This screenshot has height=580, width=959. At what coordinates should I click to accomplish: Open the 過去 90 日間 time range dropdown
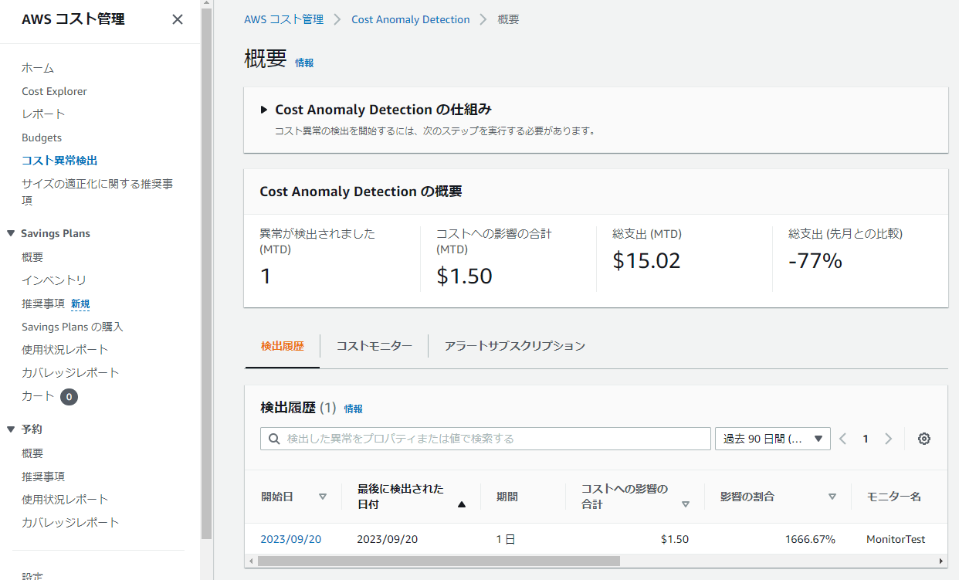773,439
